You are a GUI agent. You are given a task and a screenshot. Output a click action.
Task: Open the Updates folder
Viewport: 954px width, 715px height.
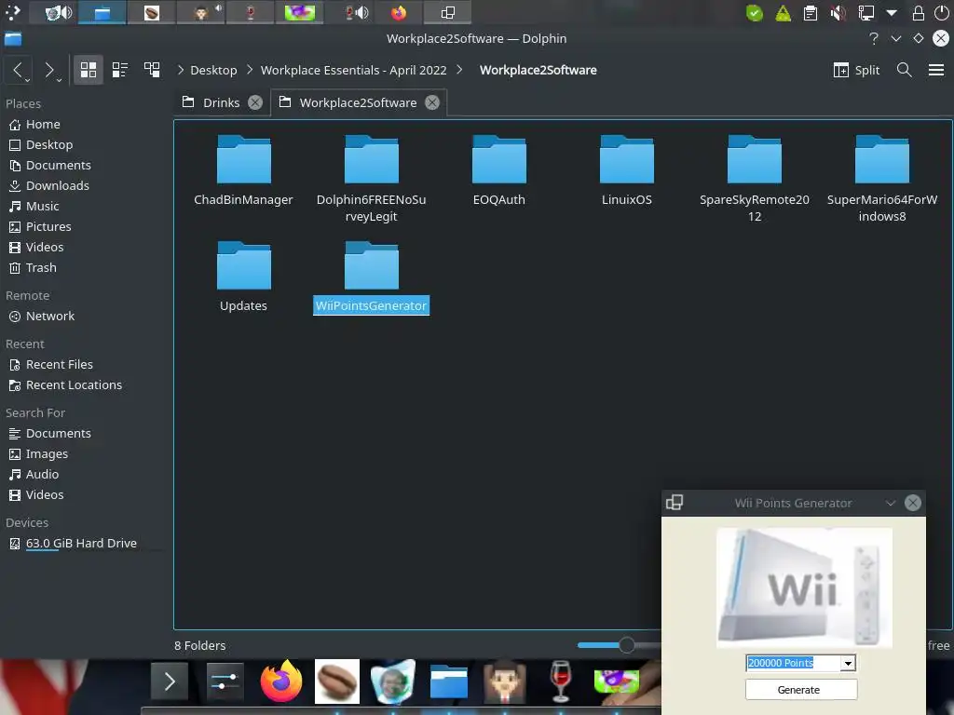coord(243,277)
